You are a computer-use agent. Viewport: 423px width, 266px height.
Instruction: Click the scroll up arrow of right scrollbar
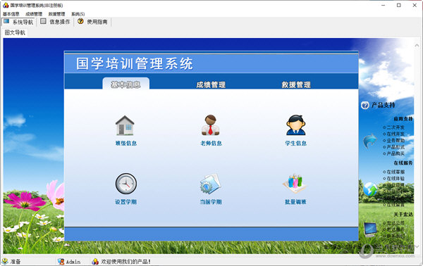(x=417, y=46)
